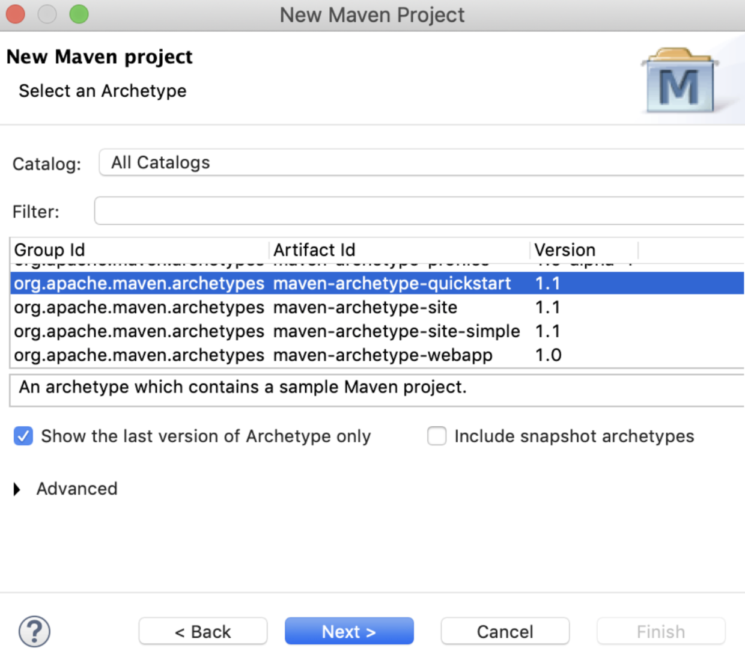The image size is (745, 666).
Task: Sort by the Group Id column header
Action: (x=139, y=249)
